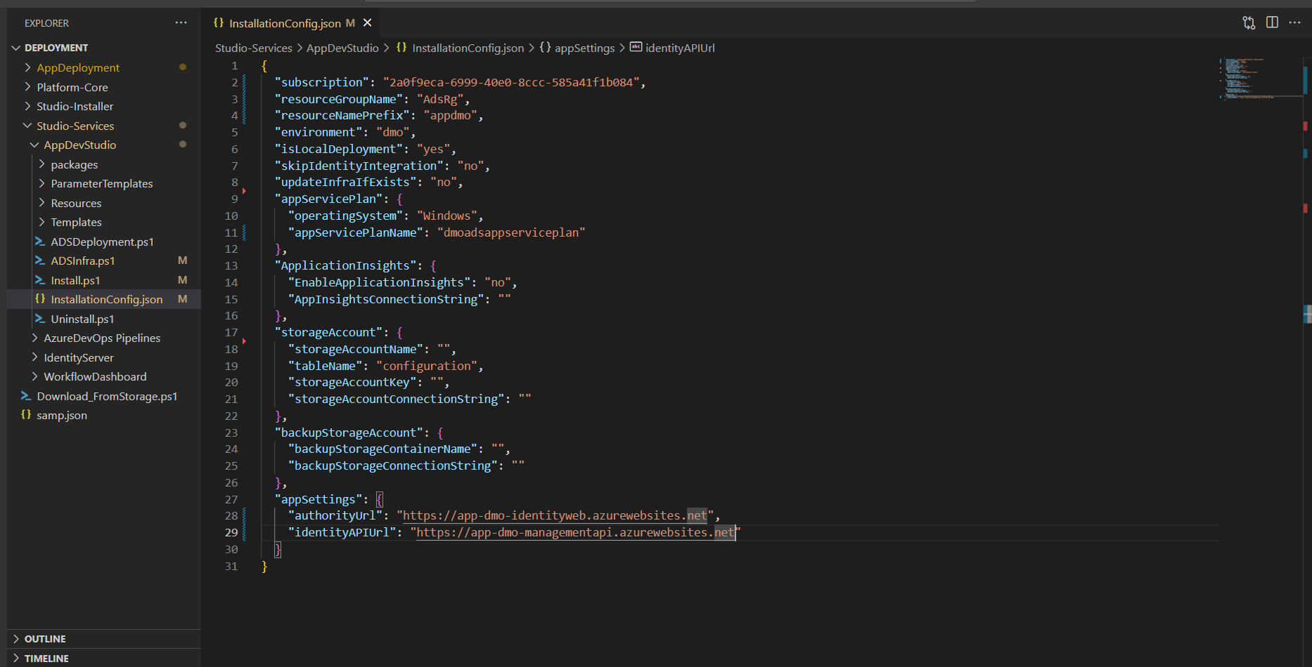This screenshot has height=667, width=1312.
Task: Click the authorityUrl https link value
Action: [555, 515]
